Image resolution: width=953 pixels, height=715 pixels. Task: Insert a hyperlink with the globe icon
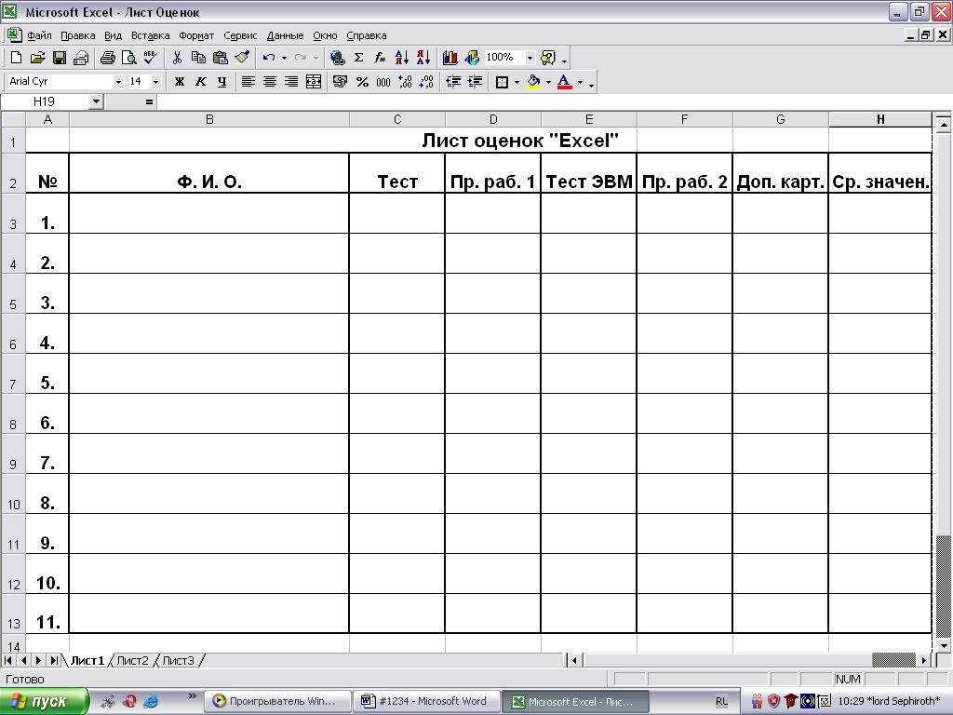pos(337,58)
